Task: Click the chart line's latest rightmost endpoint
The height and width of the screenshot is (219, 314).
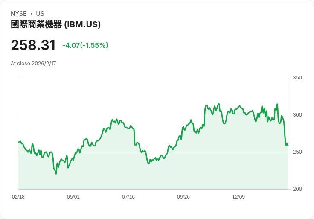Action: pos(288,146)
